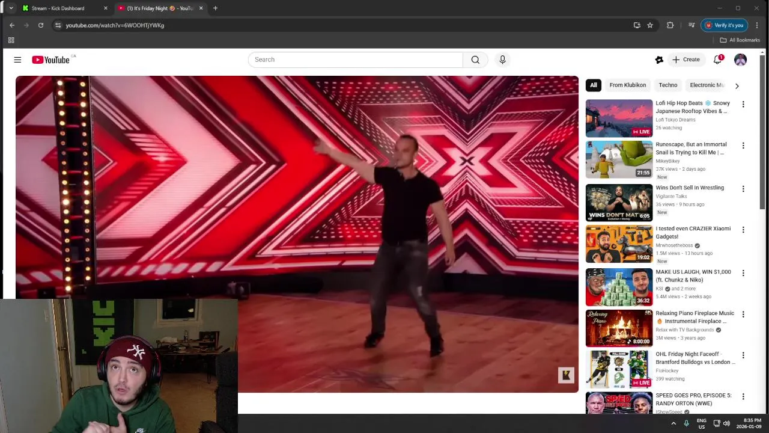Screen dimensions: 769x433
Task: Open the apps grid in the bookmarks bar
Action: [x=11, y=40]
